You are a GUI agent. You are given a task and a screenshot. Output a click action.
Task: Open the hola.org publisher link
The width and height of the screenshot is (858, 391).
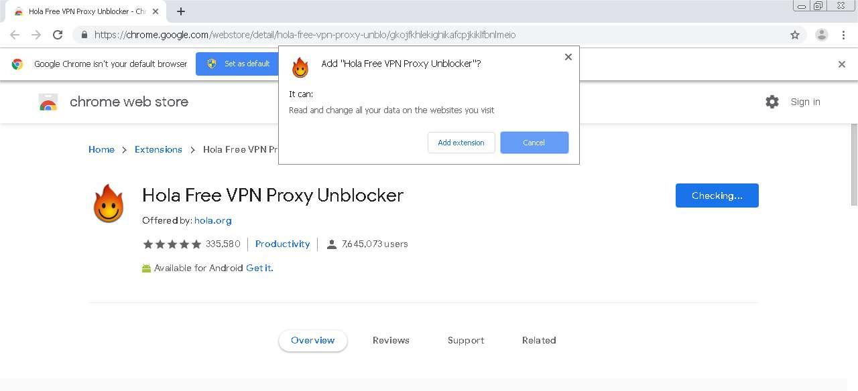pyautogui.click(x=213, y=220)
